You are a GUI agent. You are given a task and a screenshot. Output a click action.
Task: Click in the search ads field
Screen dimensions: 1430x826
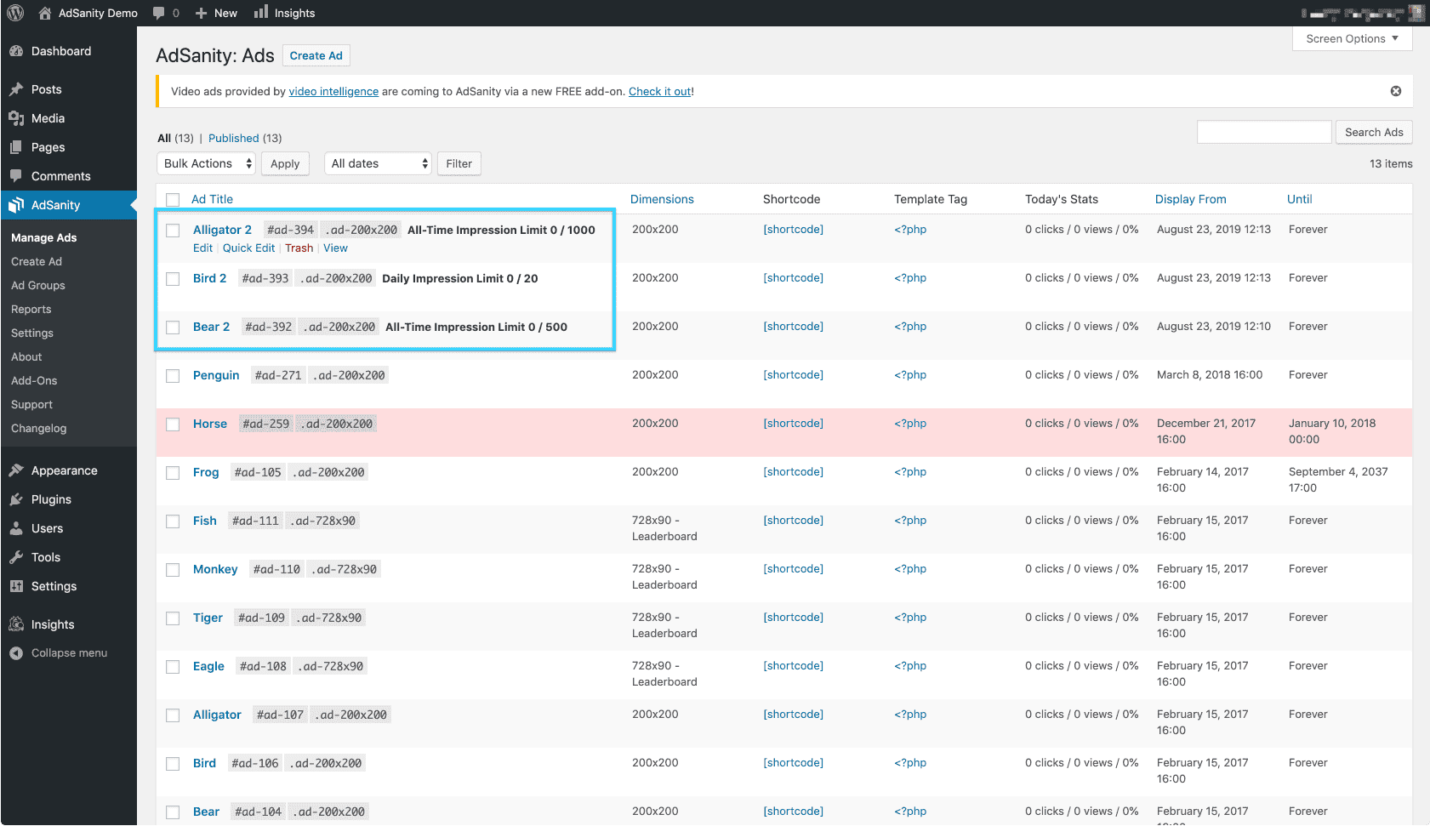point(1264,132)
